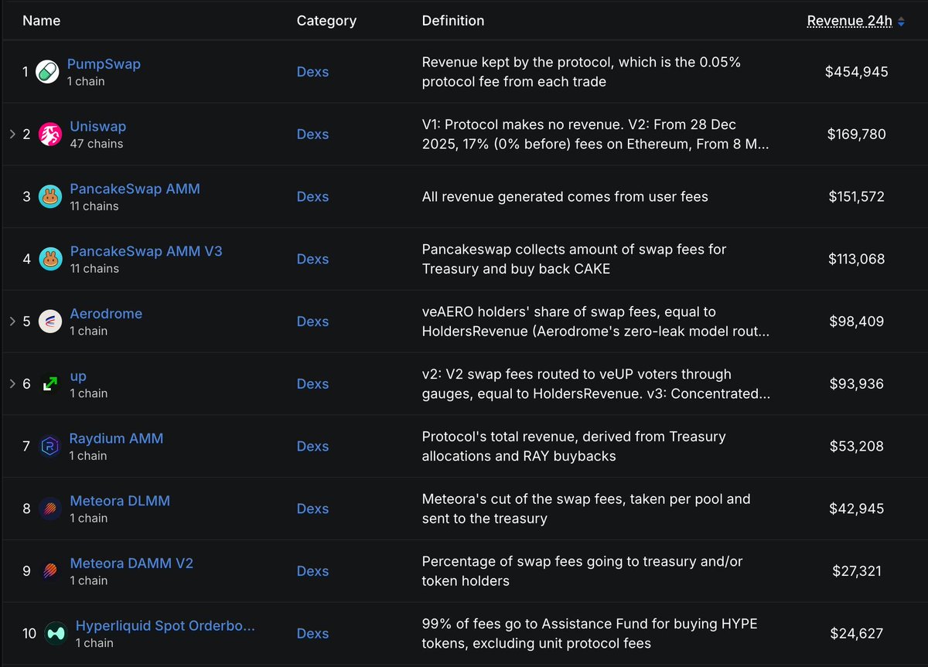Click the $24,627 revenue value
This screenshot has height=667, width=928.
pos(857,634)
